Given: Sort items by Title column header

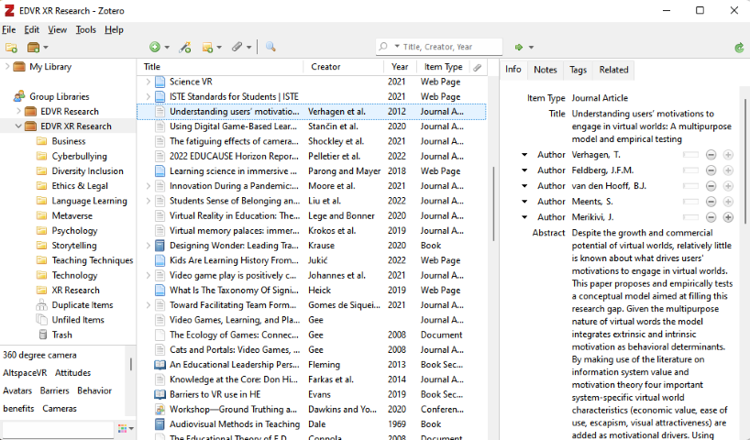Looking at the screenshot, I should point(220,67).
